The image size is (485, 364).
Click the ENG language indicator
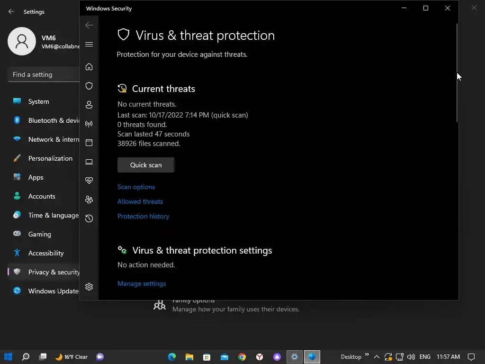coord(425,357)
